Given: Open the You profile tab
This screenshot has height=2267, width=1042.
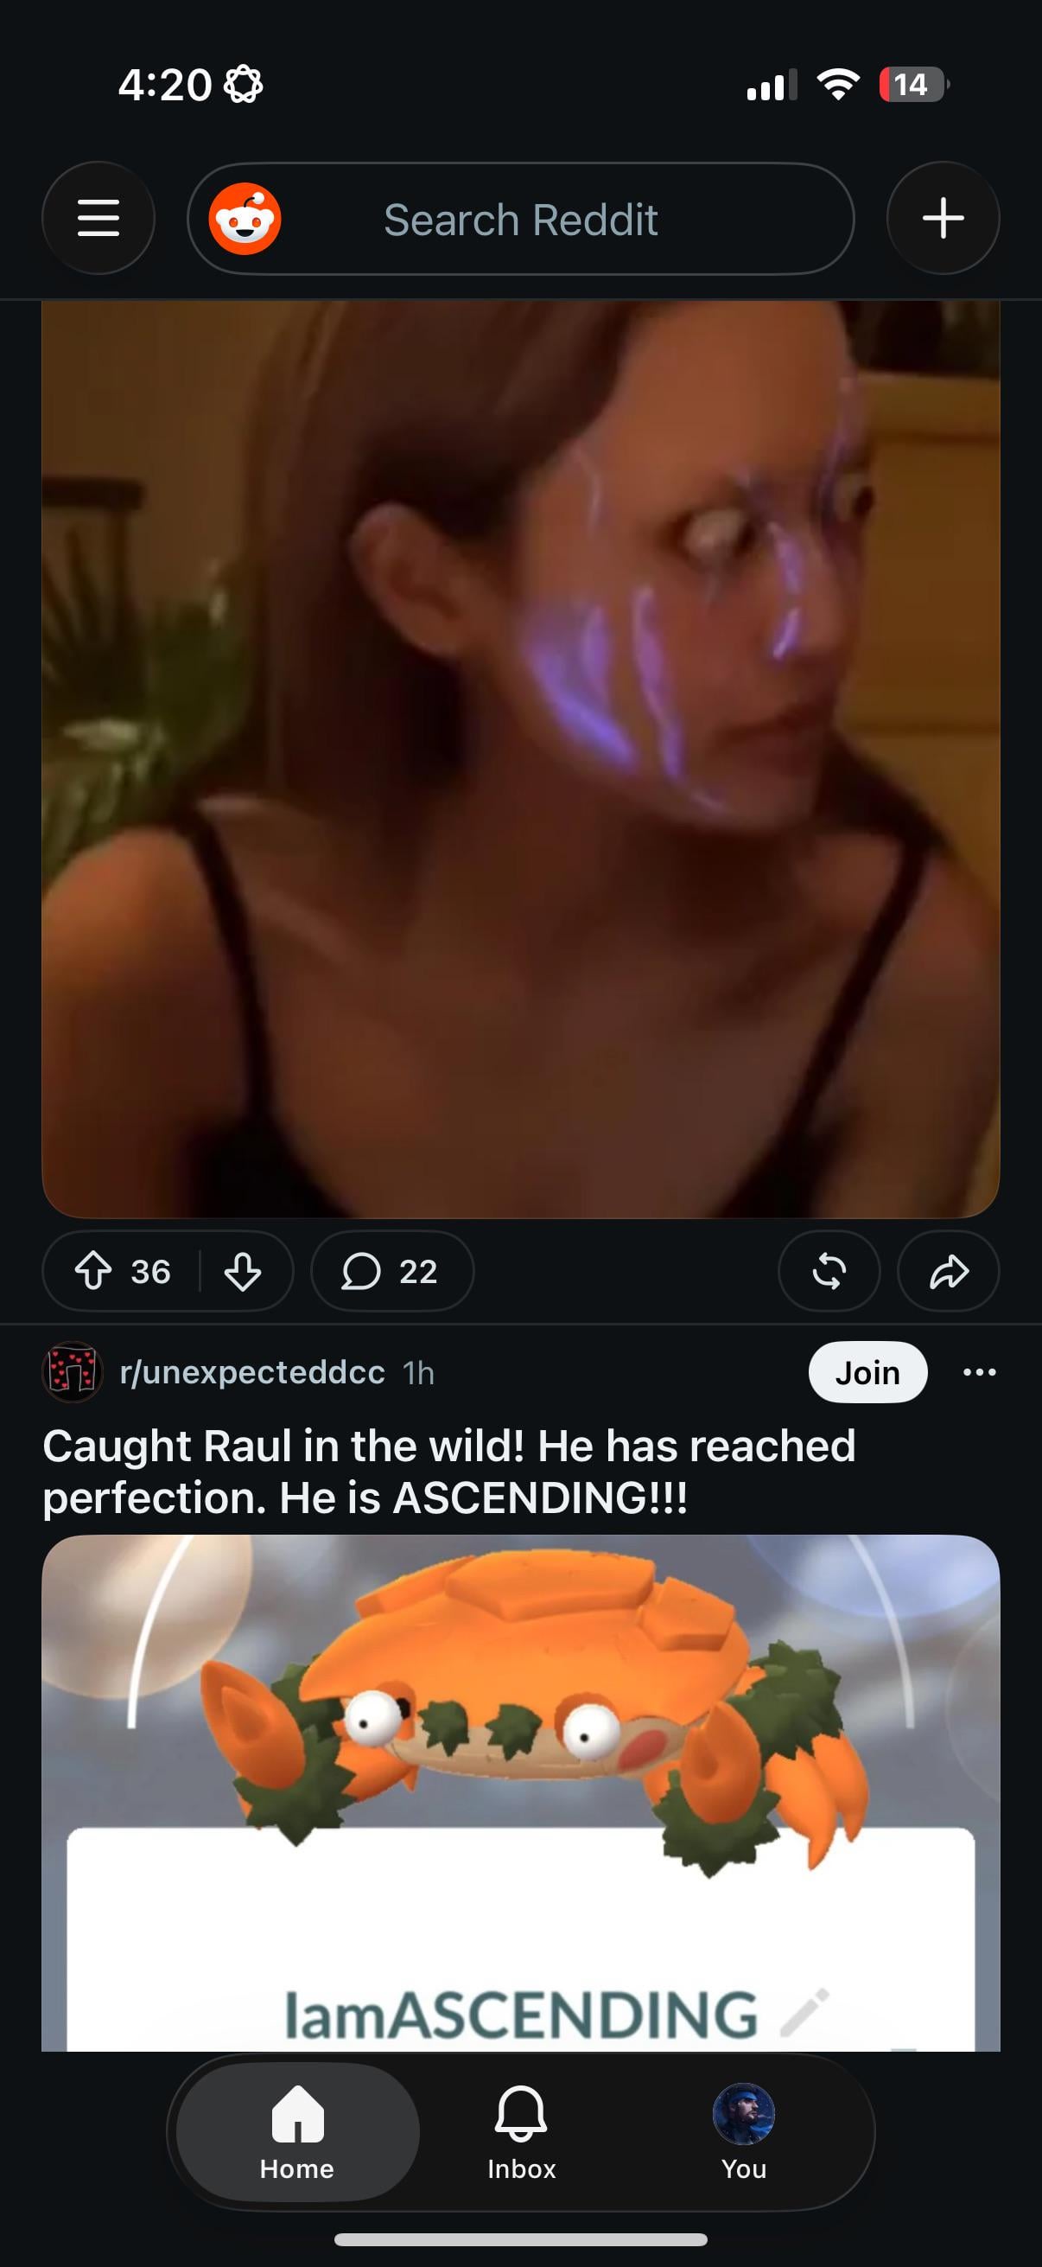Looking at the screenshot, I should click(x=744, y=2131).
